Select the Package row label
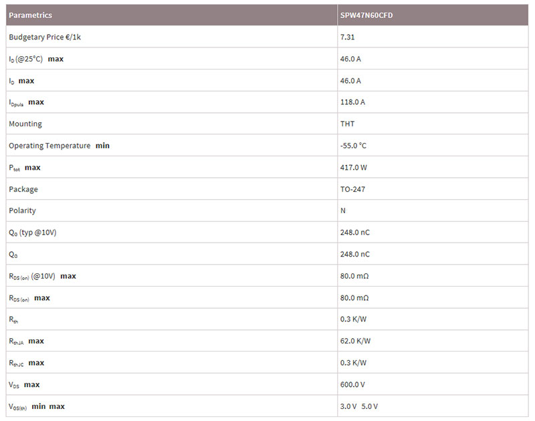This screenshot has width=535, height=421. [23, 190]
